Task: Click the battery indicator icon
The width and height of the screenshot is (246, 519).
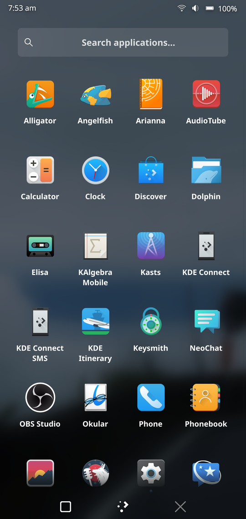Action: tap(210, 8)
